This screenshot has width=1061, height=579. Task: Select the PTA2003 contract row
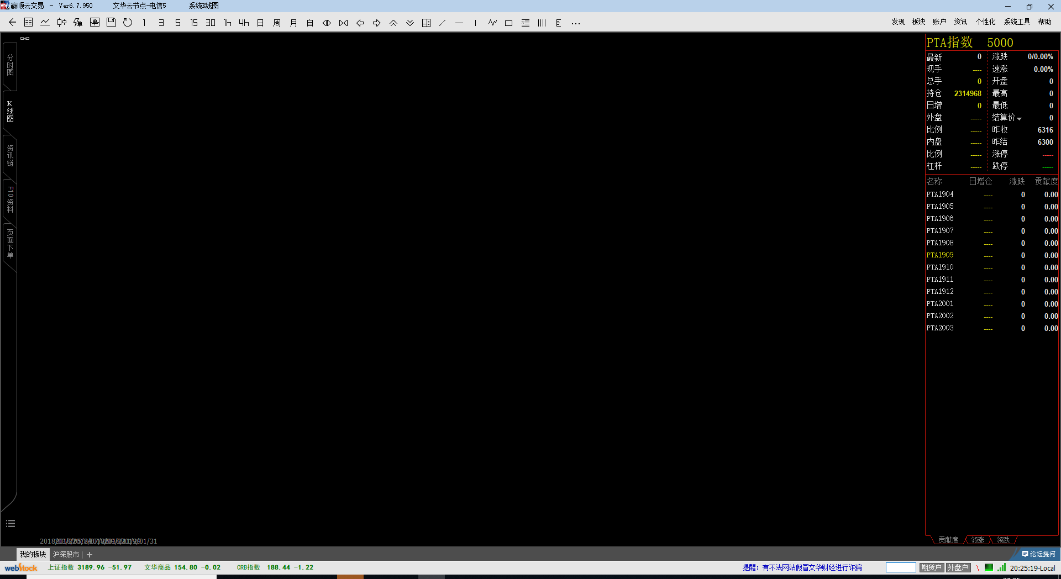pos(992,328)
